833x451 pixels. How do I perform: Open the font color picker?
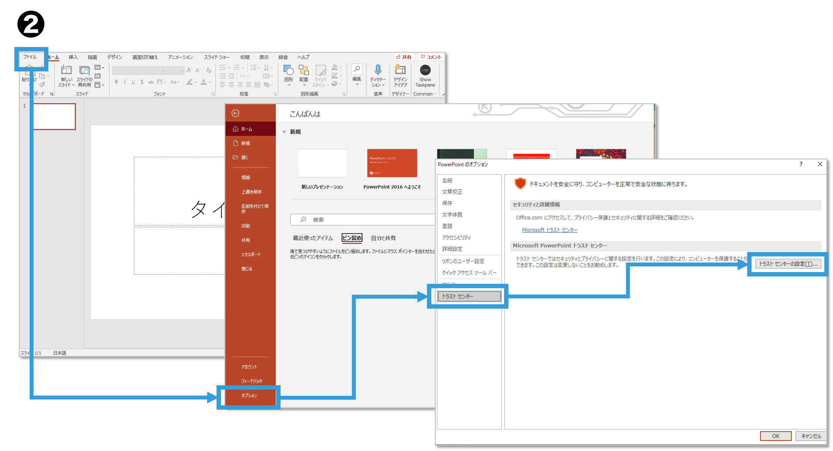coord(204,82)
